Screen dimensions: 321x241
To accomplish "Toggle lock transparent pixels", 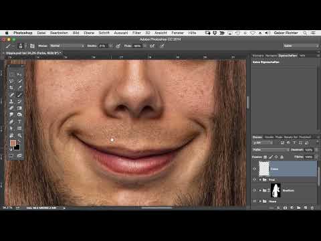I will coord(265,157).
